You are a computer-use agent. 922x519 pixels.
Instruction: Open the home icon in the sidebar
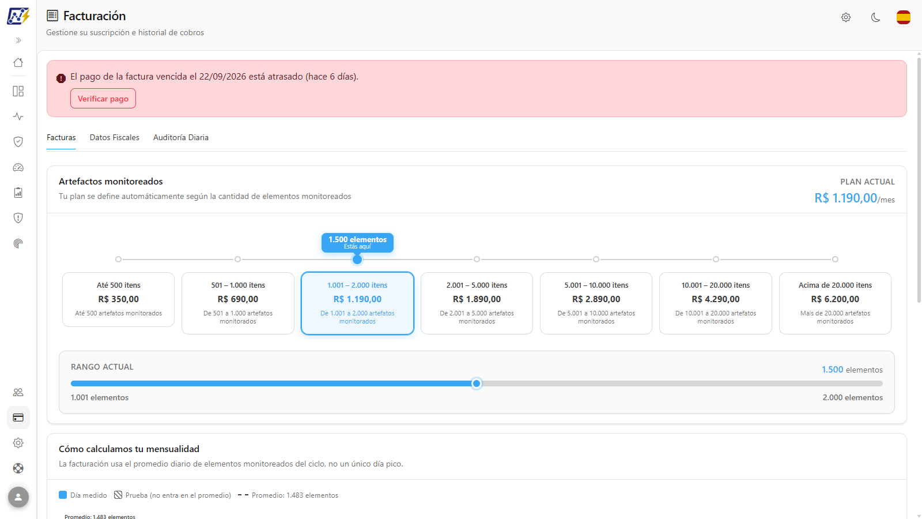click(18, 62)
